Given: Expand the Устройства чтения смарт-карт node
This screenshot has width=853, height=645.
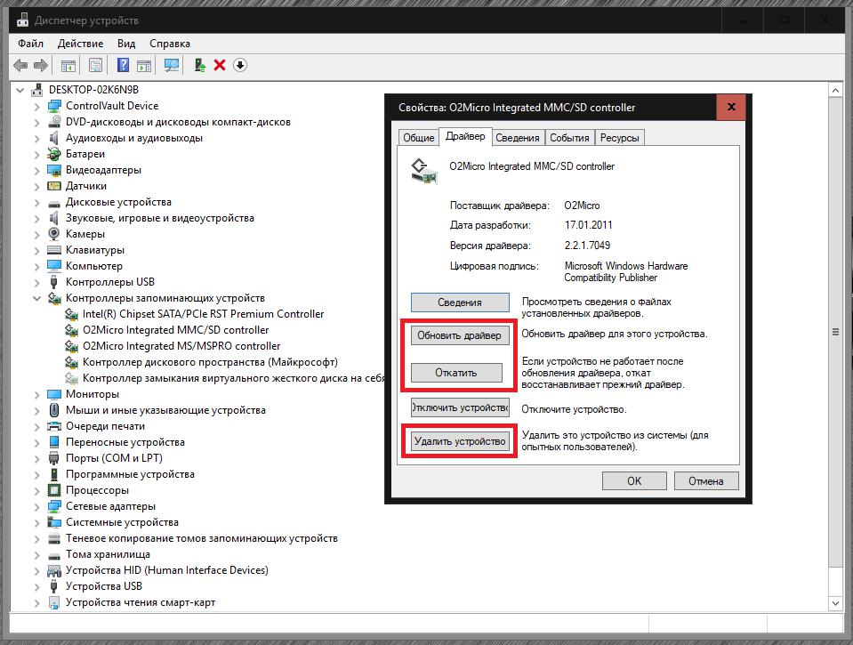Looking at the screenshot, I should pos(37,602).
